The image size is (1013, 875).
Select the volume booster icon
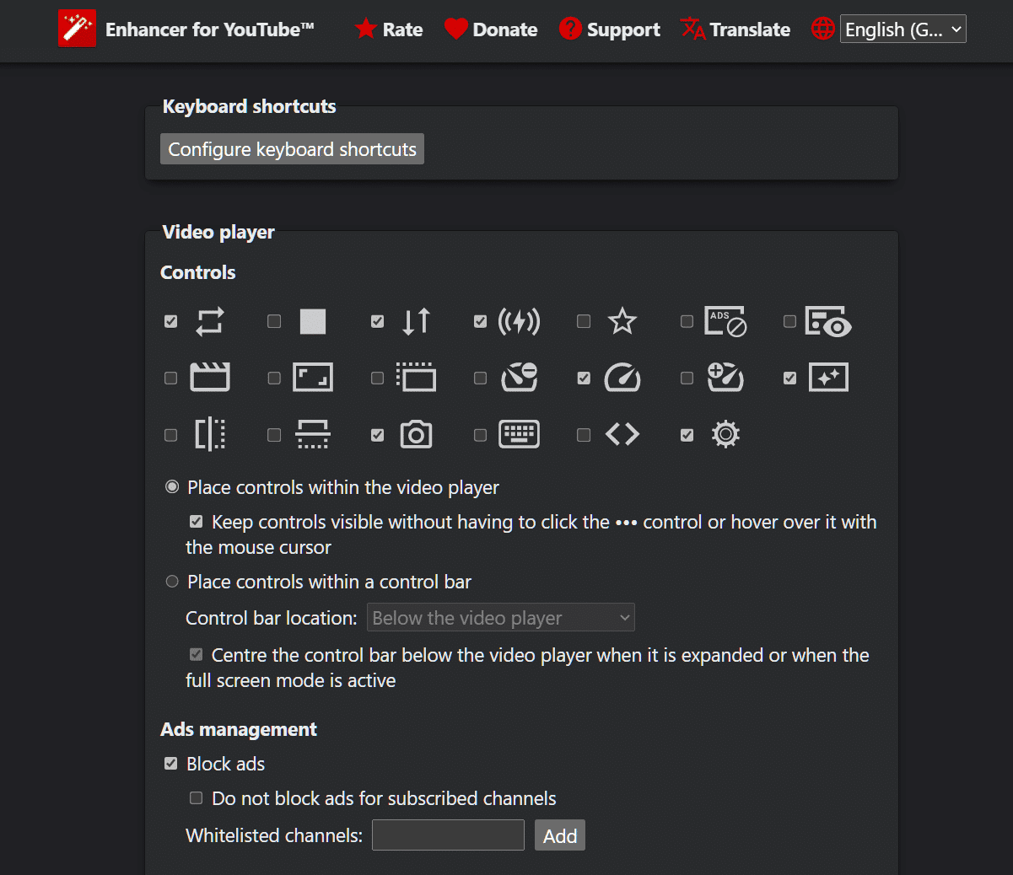[519, 321]
